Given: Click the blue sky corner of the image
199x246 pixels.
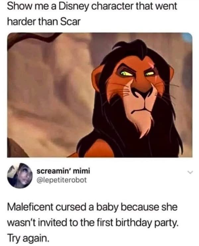Looking at the screenshot, I should [188, 37].
